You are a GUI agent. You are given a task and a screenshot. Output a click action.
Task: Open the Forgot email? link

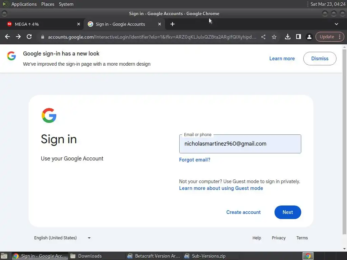click(x=195, y=160)
